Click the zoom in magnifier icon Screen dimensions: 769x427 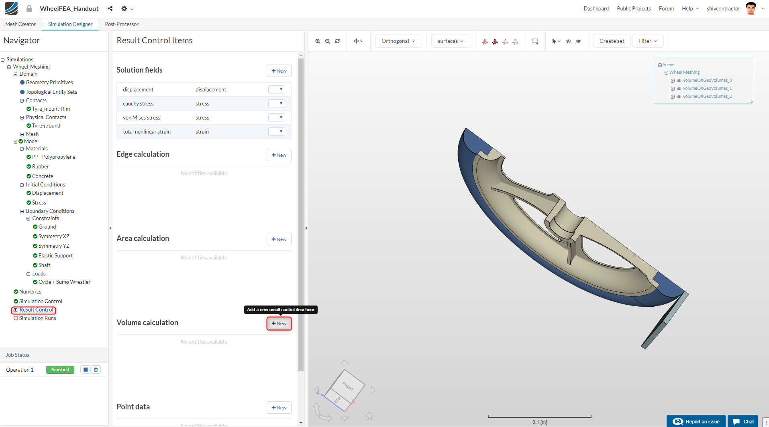318,41
